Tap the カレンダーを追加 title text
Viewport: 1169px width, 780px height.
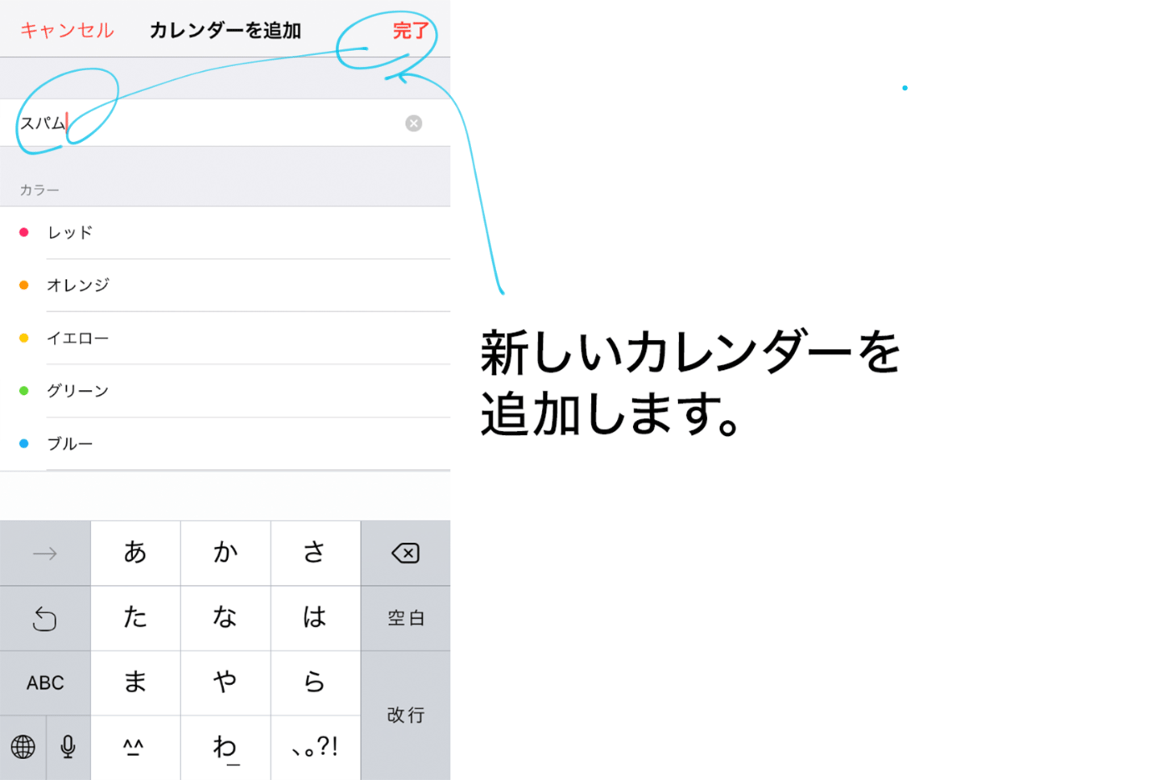click(225, 31)
